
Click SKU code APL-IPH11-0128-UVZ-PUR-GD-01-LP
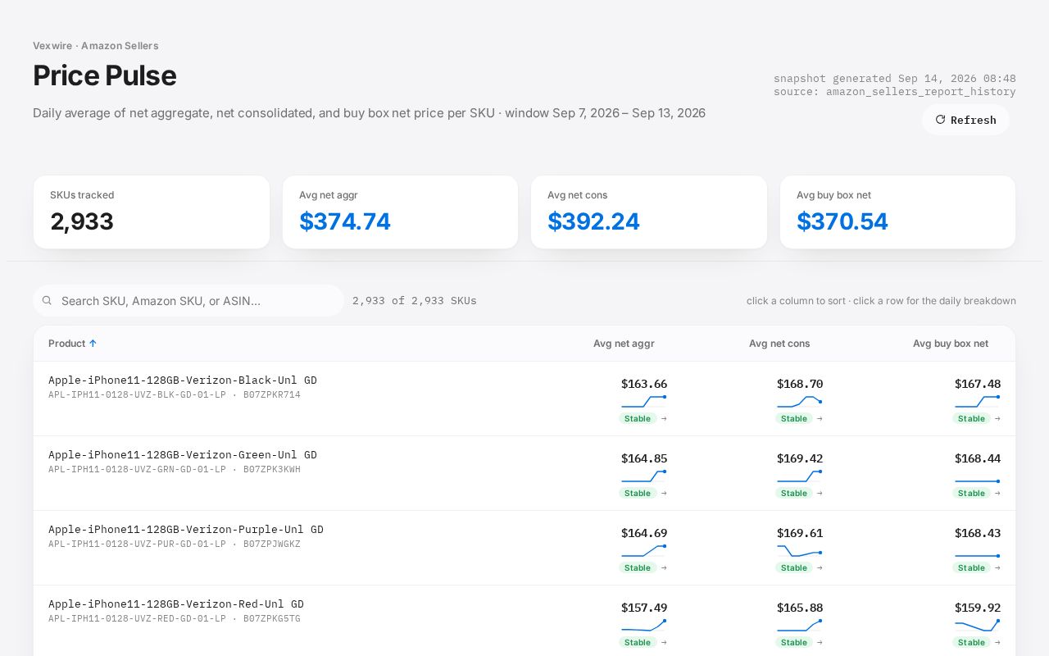point(137,544)
